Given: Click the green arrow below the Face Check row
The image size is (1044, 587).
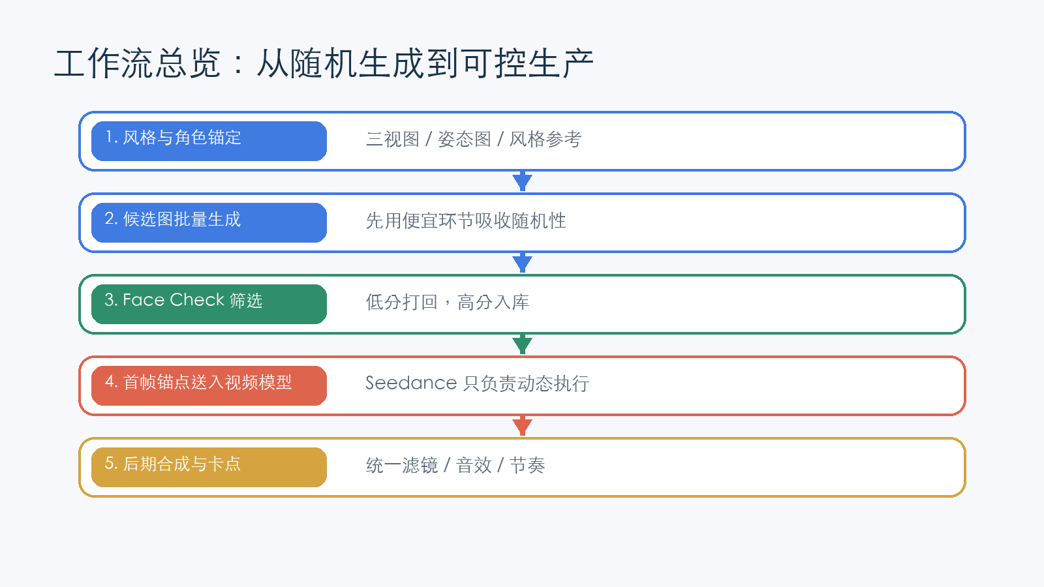Looking at the screenshot, I should [x=522, y=344].
